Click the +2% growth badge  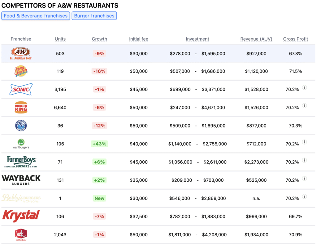coord(99,180)
